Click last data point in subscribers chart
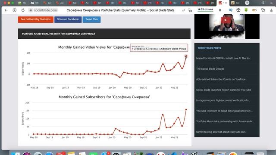The height and width of the screenshot is (155, 276). pyautogui.click(x=186, y=109)
